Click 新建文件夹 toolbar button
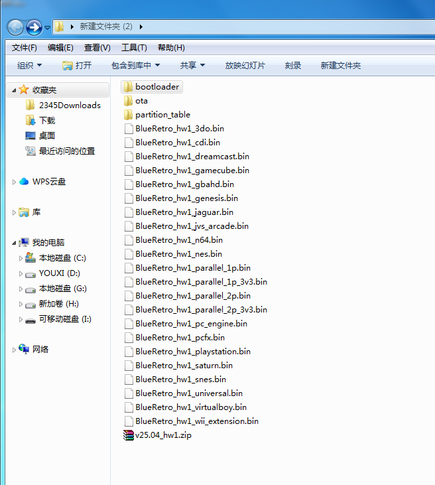The width and height of the screenshot is (435, 485). (x=340, y=65)
